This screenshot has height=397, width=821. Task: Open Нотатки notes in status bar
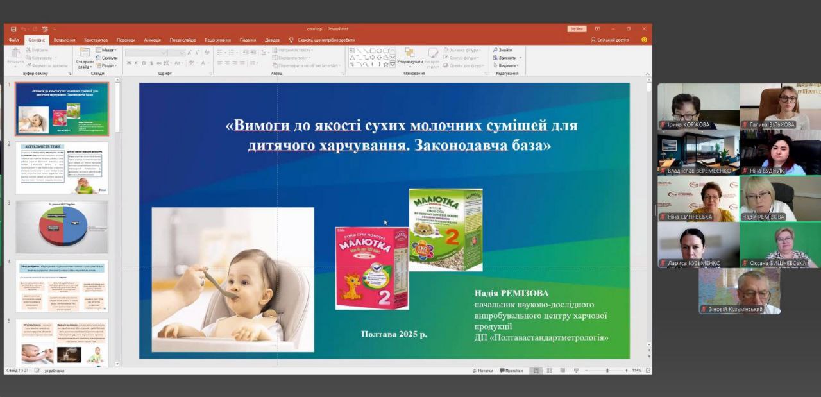(483, 371)
